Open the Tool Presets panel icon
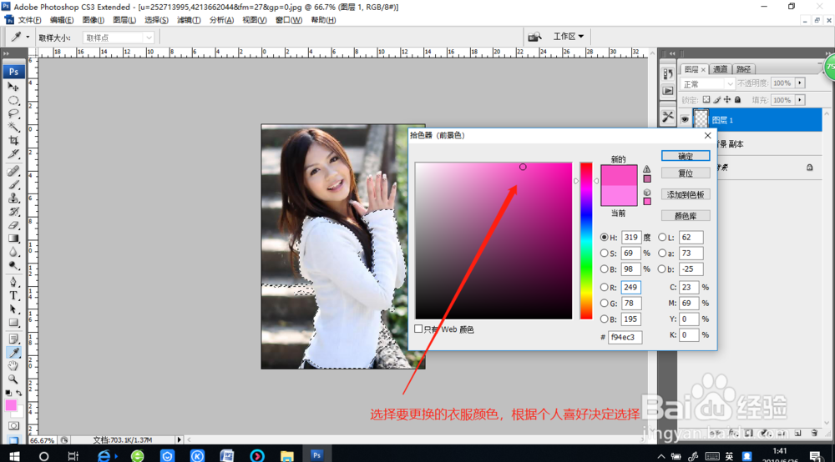 (668, 117)
